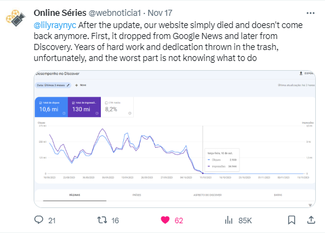The width and height of the screenshot is (325, 233).
Task: Switch to the PAÍSES tab
Action: [137, 195]
